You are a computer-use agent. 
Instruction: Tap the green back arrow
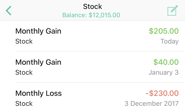9,11
